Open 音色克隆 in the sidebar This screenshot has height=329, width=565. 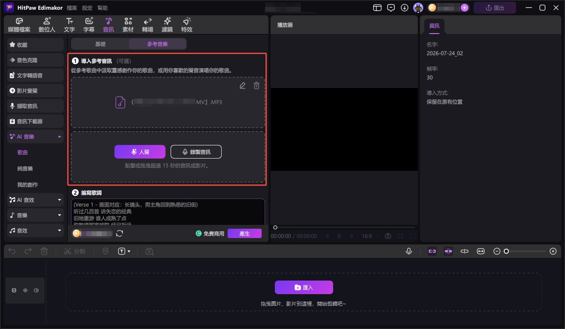point(36,60)
